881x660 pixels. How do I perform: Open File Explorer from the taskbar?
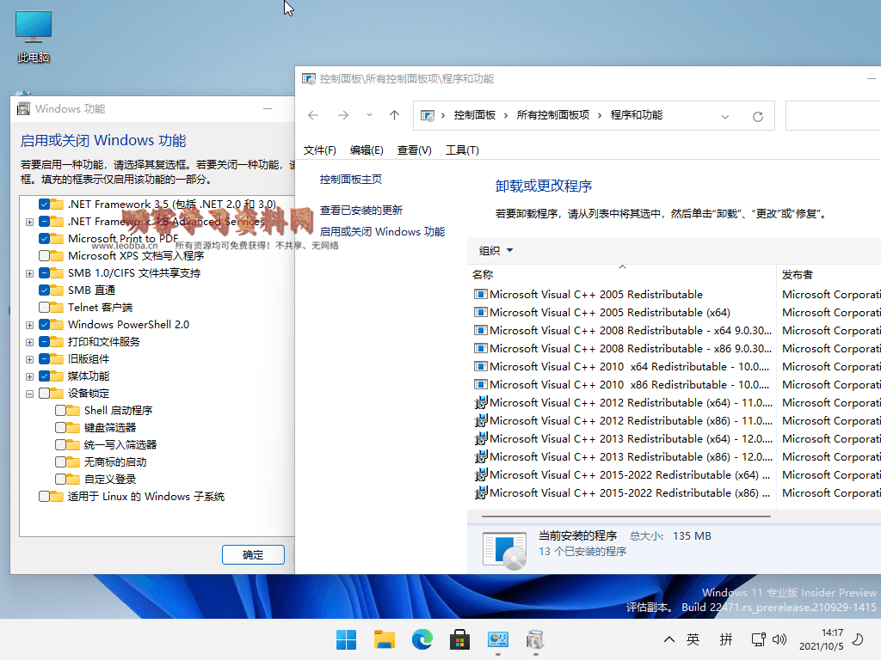(384, 639)
